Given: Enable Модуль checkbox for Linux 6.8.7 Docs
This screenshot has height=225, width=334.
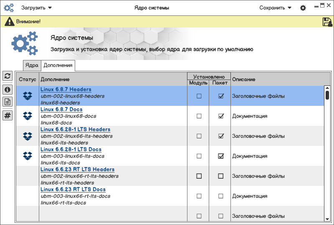Looking at the screenshot, I should [199, 116].
